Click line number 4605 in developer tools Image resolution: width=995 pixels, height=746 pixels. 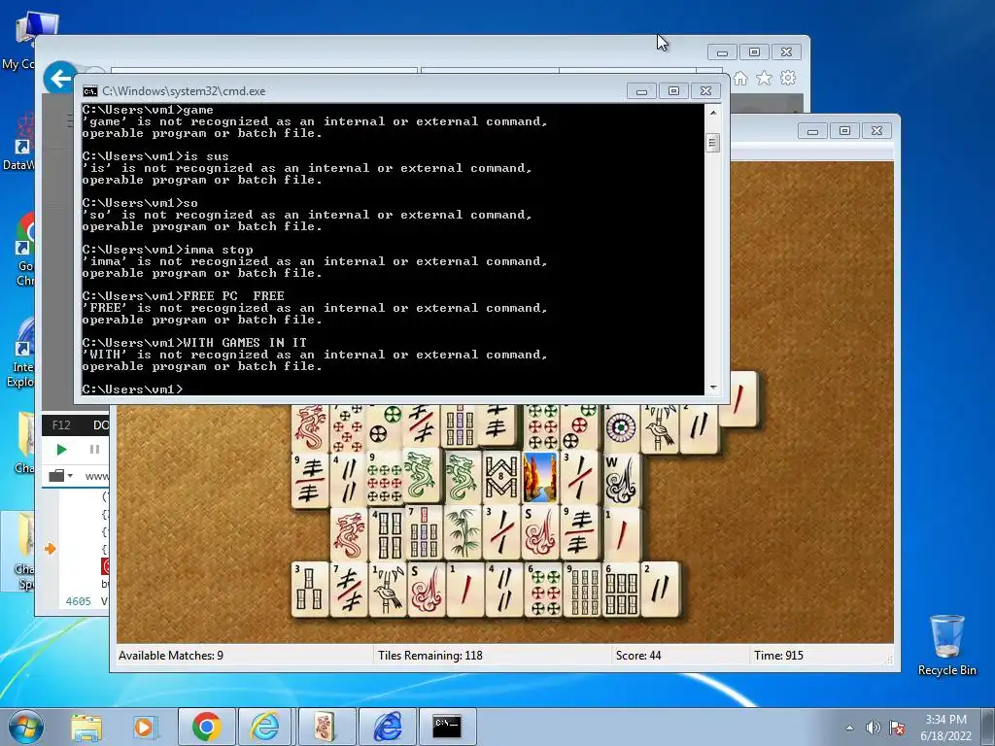tap(78, 601)
